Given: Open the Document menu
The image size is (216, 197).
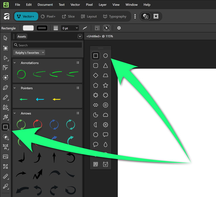Looking at the screenshot, I should click(45, 5).
